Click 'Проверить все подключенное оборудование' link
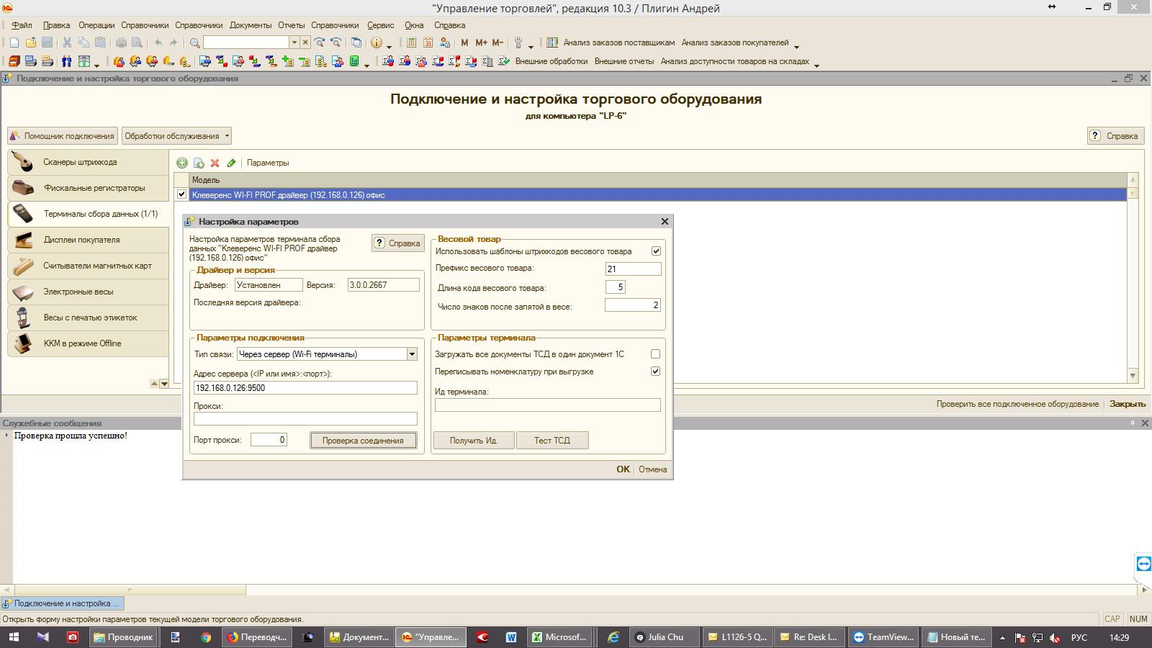 (1017, 404)
